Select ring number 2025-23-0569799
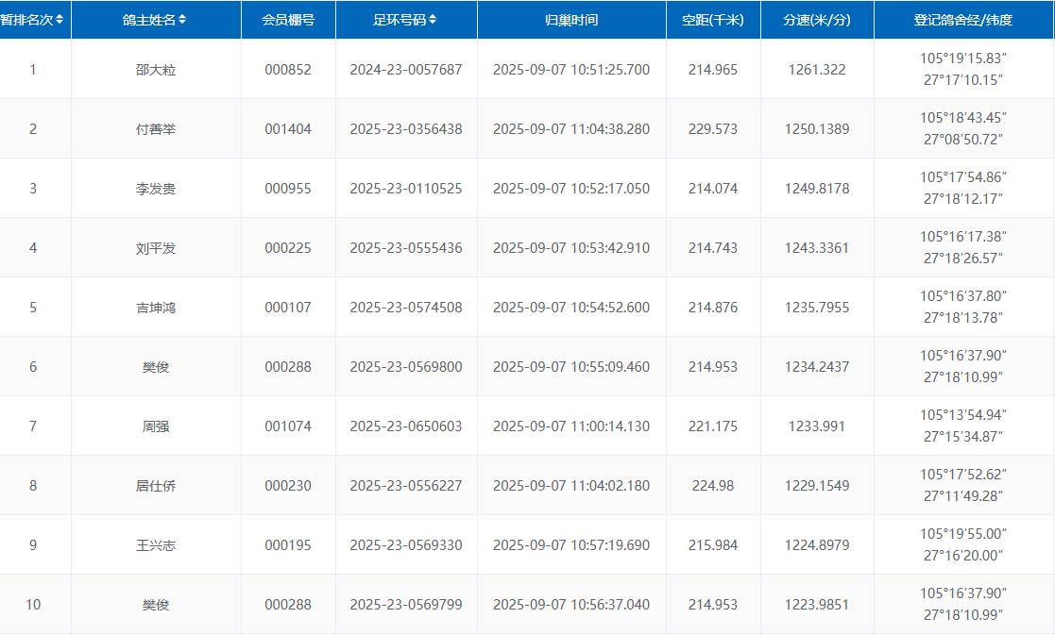 [406, 605]
